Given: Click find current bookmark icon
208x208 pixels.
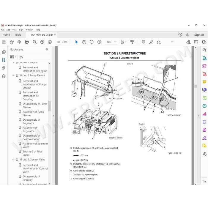Looking at the screenshot, I should pos(21,57).
